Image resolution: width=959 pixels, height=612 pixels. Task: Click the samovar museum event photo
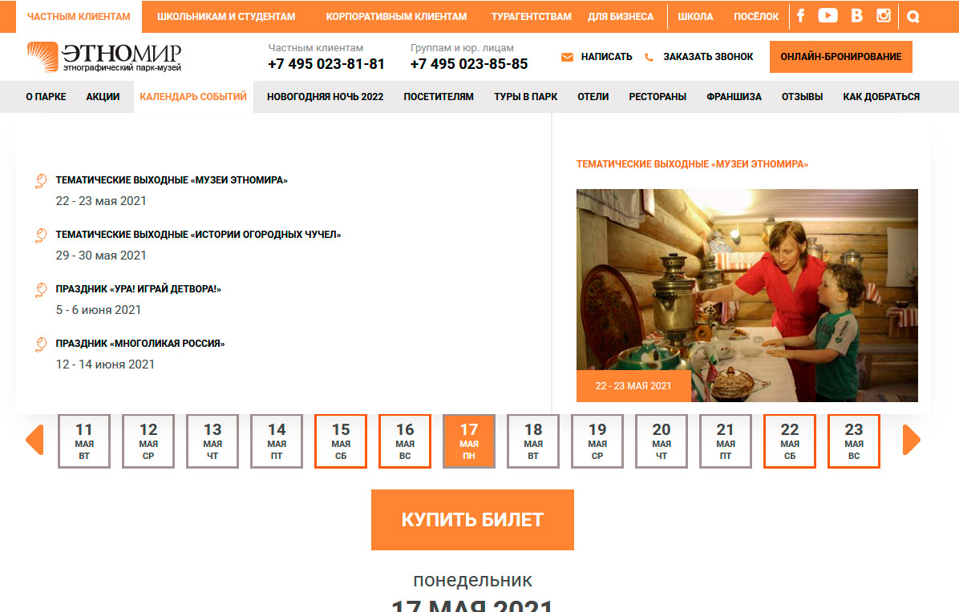(x=747, y=295)
